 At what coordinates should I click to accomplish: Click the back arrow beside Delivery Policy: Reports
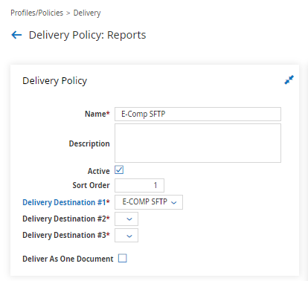16,35
